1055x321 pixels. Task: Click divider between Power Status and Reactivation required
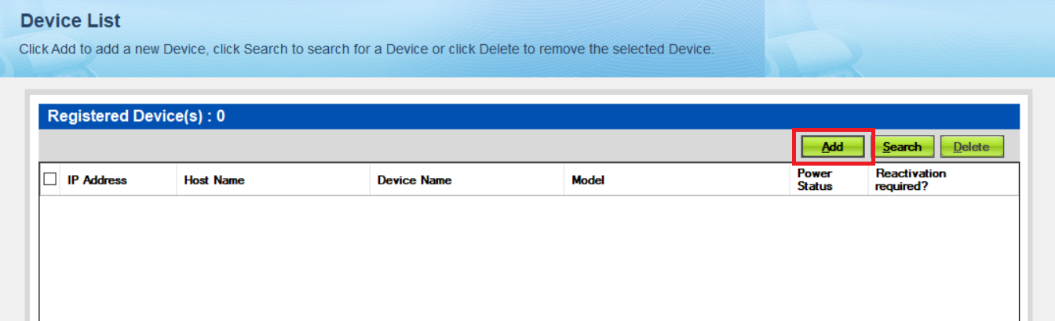pos(868,180)
